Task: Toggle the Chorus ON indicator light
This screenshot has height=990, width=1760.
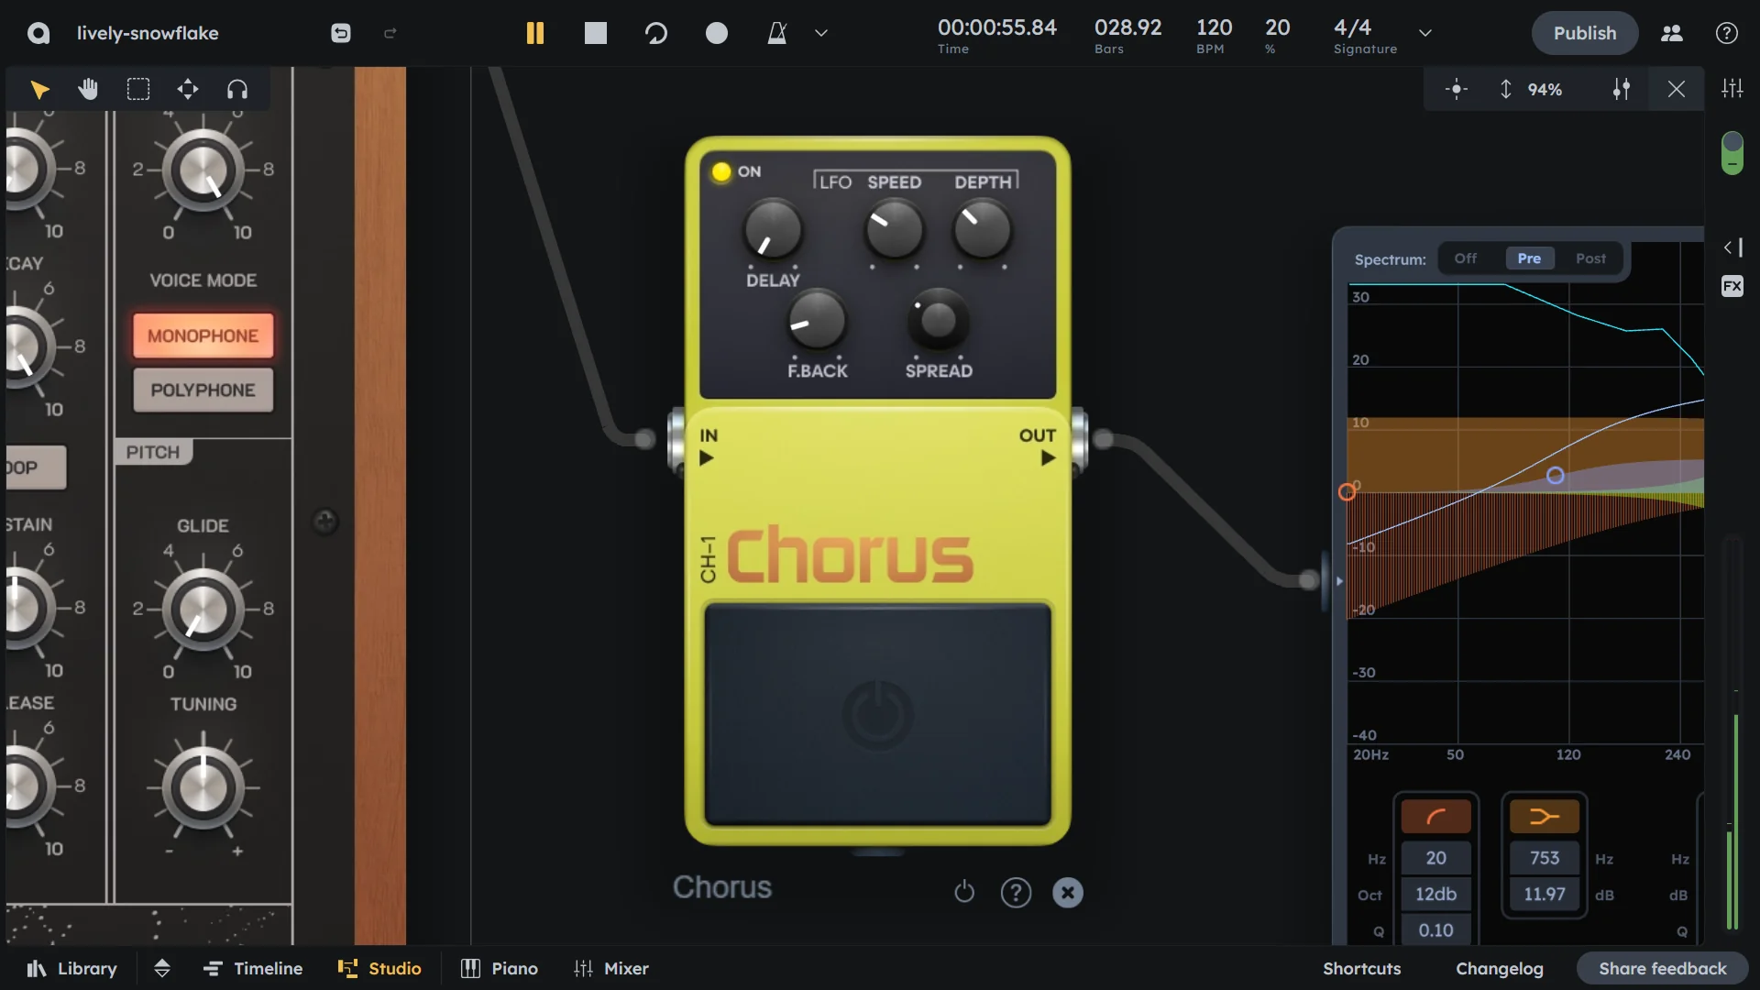Action: (x=721, y=171)
